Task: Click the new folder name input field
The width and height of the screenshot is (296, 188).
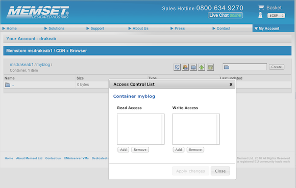Action: [244, 67]
